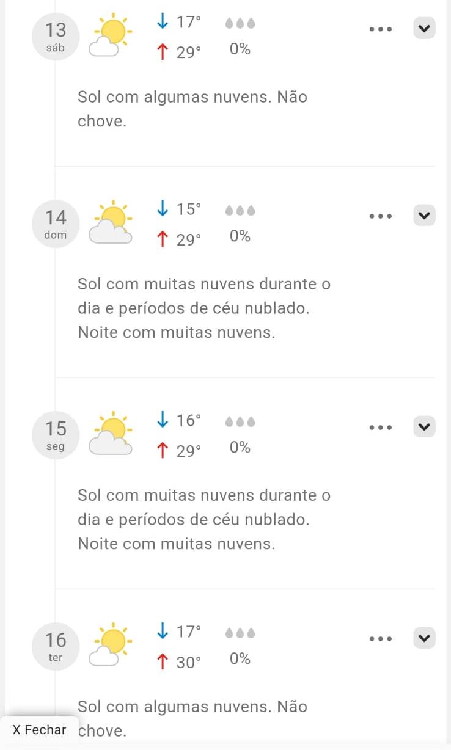Click weather icon for Tuesday 16
The height and width of the screenshot is (750, 451).
coord(111,646)
